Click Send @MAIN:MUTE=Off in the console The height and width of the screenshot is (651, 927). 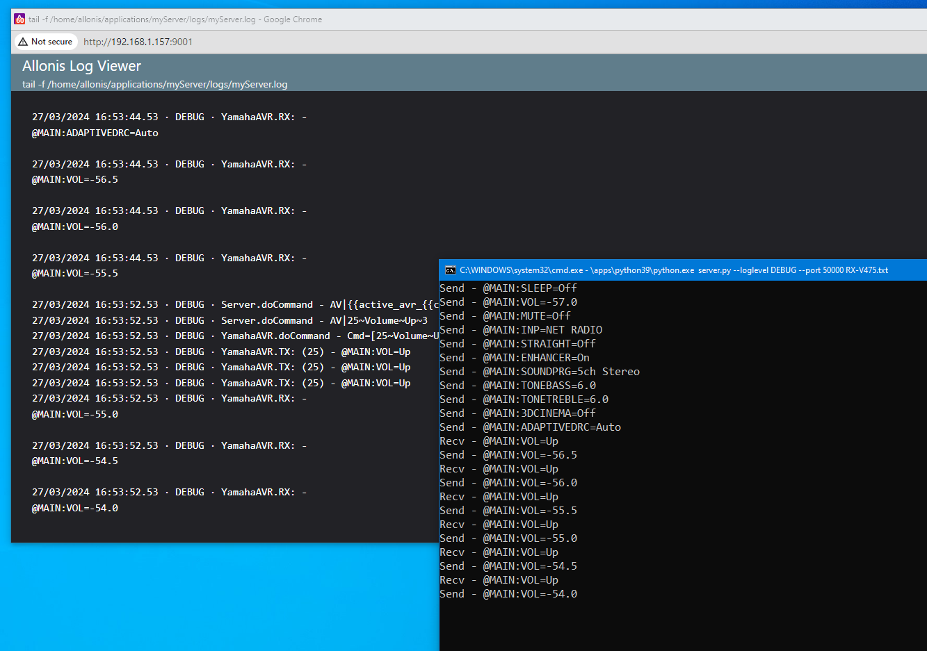point(506,315)
